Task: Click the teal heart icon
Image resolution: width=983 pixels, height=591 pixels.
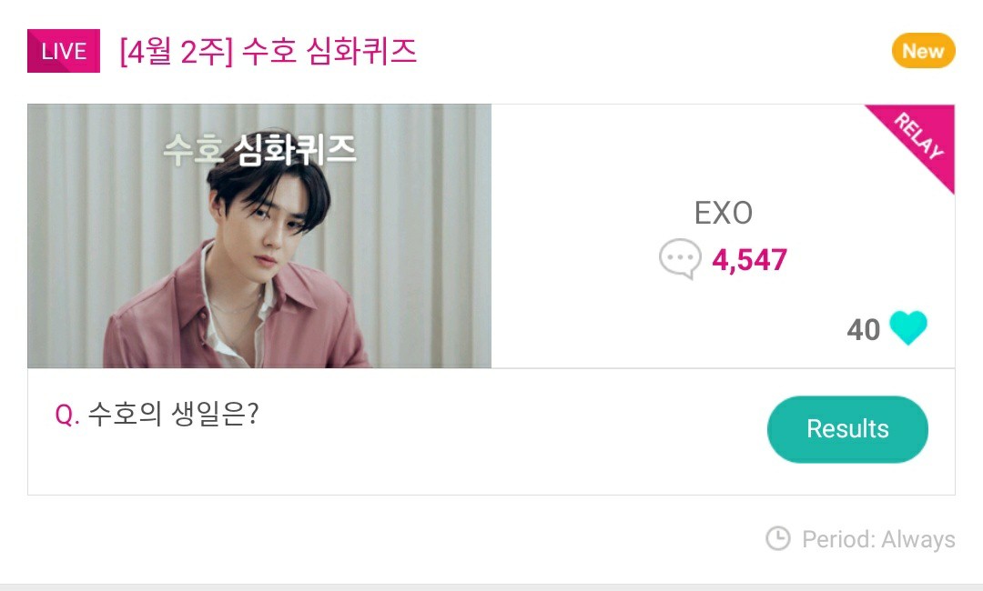Action: 907,328
